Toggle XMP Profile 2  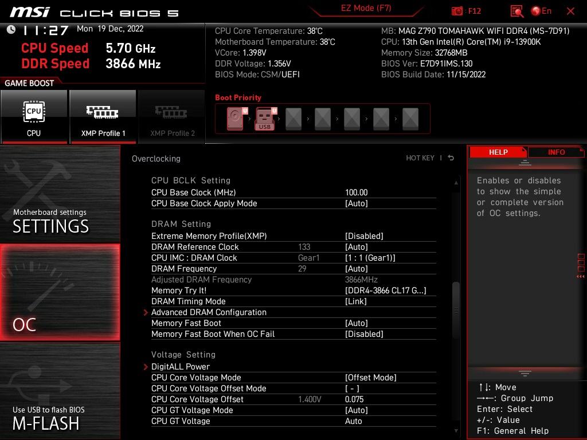[x=172, y=116]
